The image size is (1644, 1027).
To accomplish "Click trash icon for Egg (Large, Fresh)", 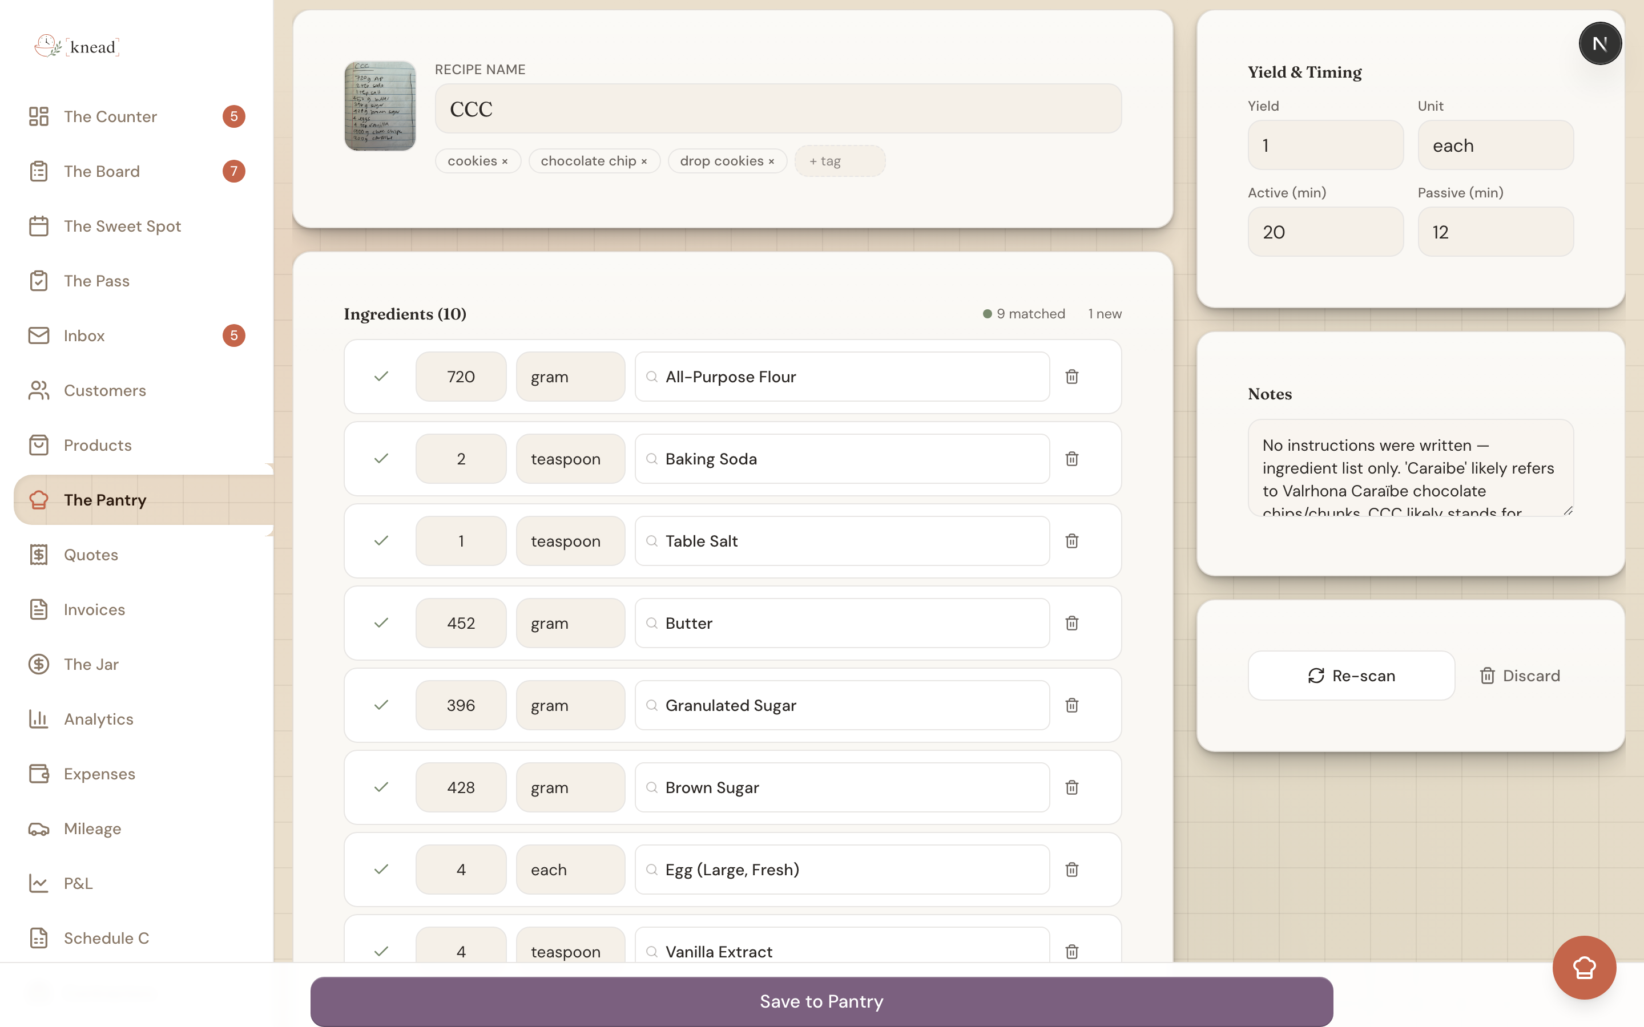I will click(x=1072, y=870).
